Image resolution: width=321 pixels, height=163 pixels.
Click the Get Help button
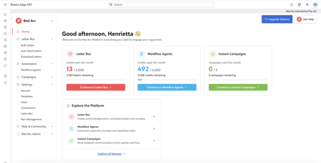[305, 19]
